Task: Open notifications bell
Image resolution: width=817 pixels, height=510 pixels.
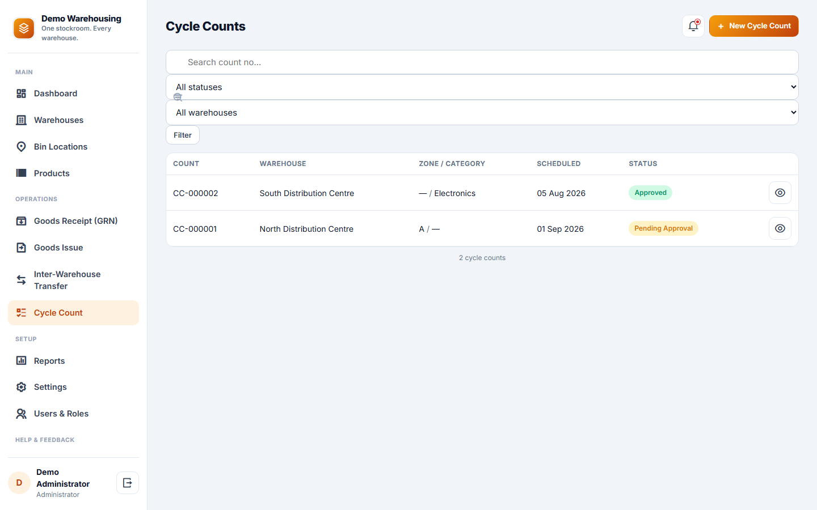Action: tap(693, 26)
